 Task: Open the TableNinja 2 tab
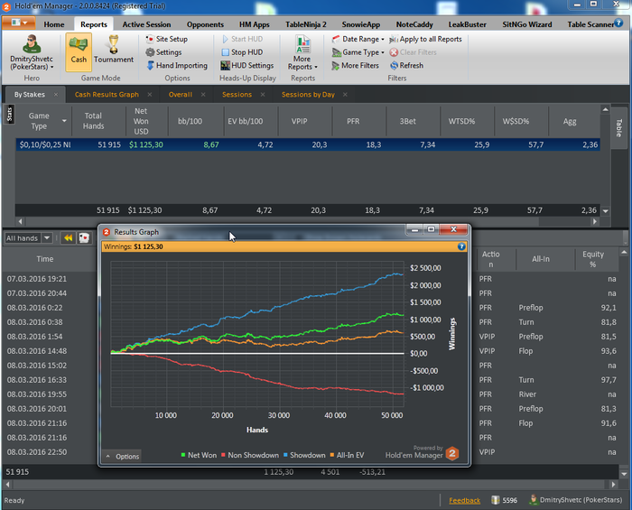tap(306, 24)
